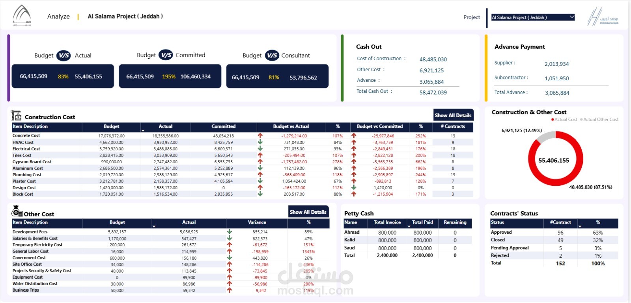631x303 pixels.
Task: Click the Plumbing Cost Budget vs Actual arrow
Action: tap(260, 175)
